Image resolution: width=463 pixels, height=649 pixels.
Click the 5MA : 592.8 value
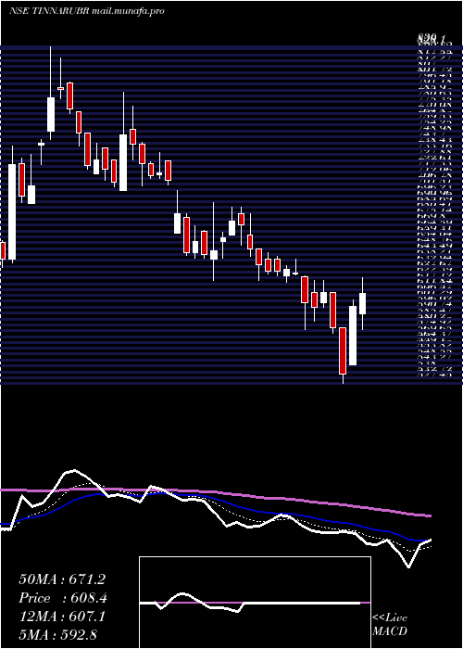pyautogui.click(x=57, y=634)
